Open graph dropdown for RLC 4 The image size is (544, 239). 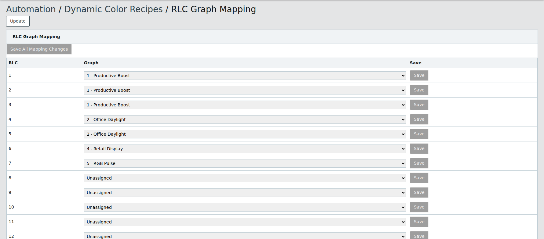(x=245, y=120)
